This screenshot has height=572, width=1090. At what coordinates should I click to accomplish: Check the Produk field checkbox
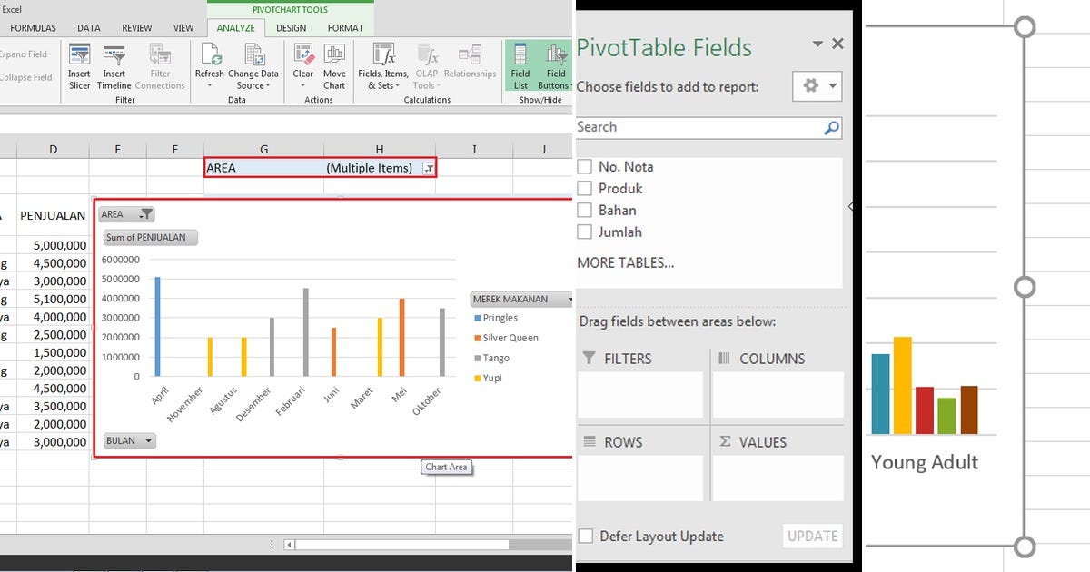tap(584, 188)
